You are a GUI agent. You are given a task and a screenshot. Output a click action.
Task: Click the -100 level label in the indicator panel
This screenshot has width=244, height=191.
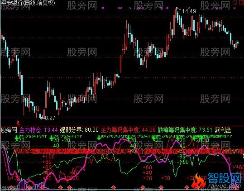183,162
